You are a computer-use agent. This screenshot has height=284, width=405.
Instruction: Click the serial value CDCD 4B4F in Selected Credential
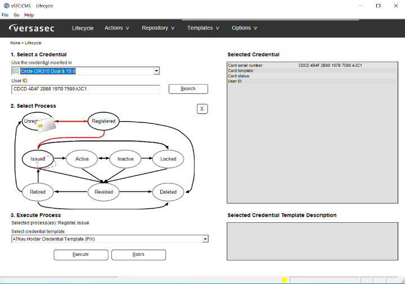pos(330,66)
